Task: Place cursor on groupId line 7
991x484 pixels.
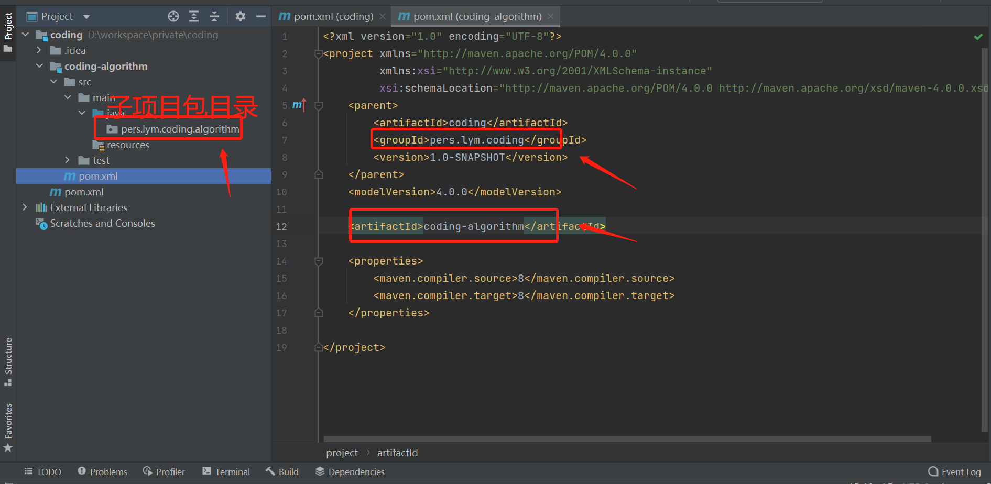Action: tap(480, 140)
